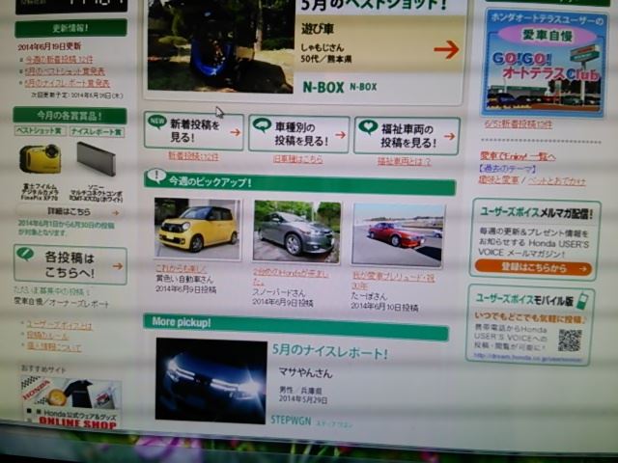Click the pencil bubble icon in 各投稿はこちらへ
This screenshot has height=463, width=618.
(25, 254)
